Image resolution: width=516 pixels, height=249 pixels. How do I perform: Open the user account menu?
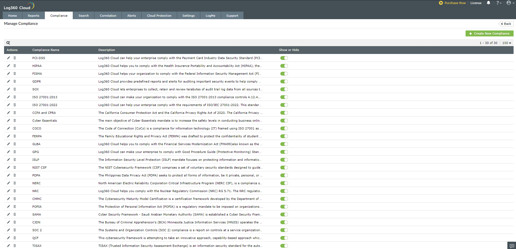[510, 3]
